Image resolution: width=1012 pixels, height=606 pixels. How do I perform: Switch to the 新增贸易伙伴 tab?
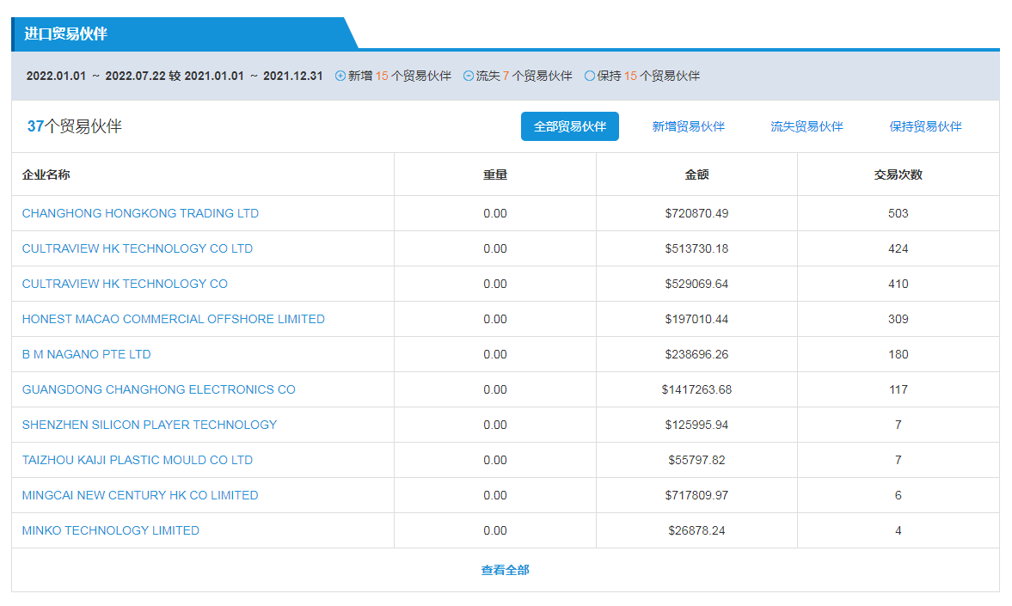point(688,126)
